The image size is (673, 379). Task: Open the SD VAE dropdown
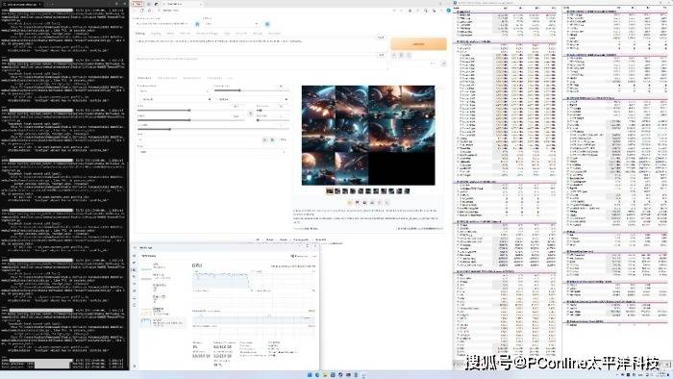(x=231, y=24)
